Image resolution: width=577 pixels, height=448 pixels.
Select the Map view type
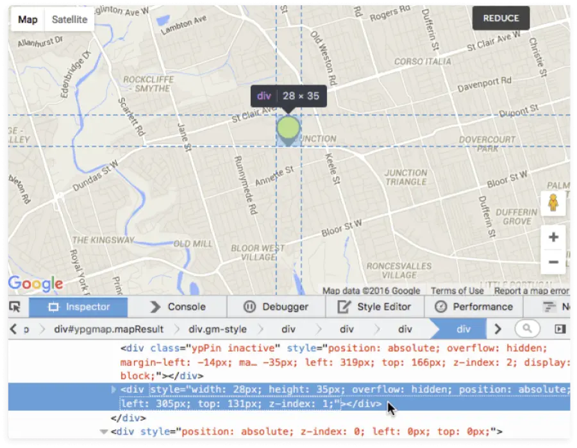[28, 19]
